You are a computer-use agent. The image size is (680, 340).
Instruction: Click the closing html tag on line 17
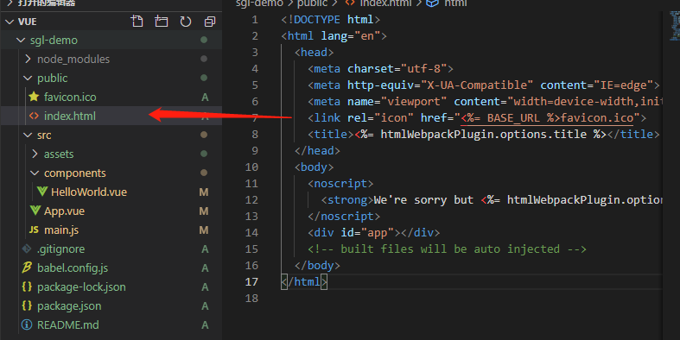coord(304,282)
